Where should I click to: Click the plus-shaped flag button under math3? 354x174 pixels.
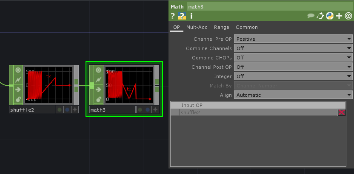155,109
